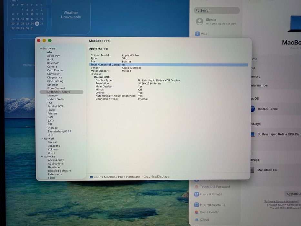The image size is (301, 226).
Task: Open the Disc Burning entry
Action: [55, 81]
